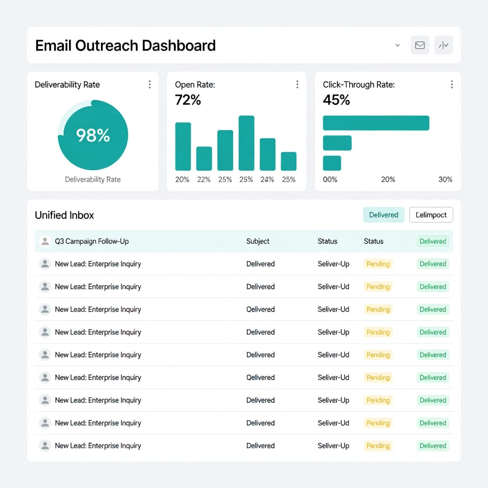Click the 20% axis label in Click-Through chart
This screenshot has height=488, width=488.
(388, 180)
